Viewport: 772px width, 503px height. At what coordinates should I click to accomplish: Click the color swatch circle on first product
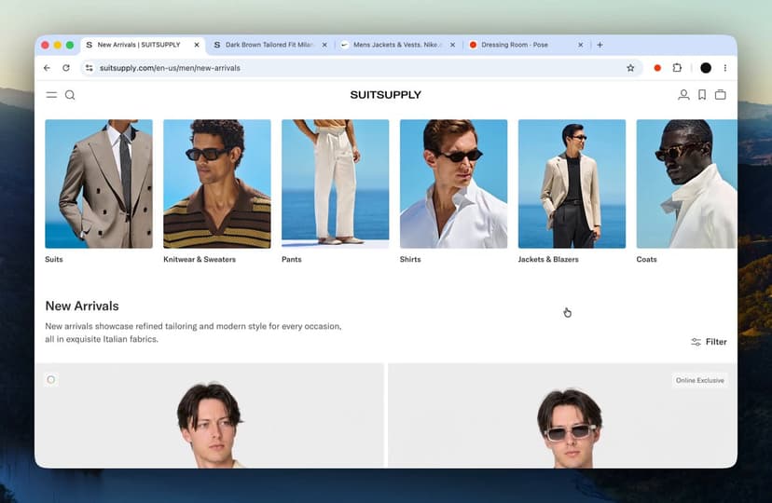click(51, 380)
